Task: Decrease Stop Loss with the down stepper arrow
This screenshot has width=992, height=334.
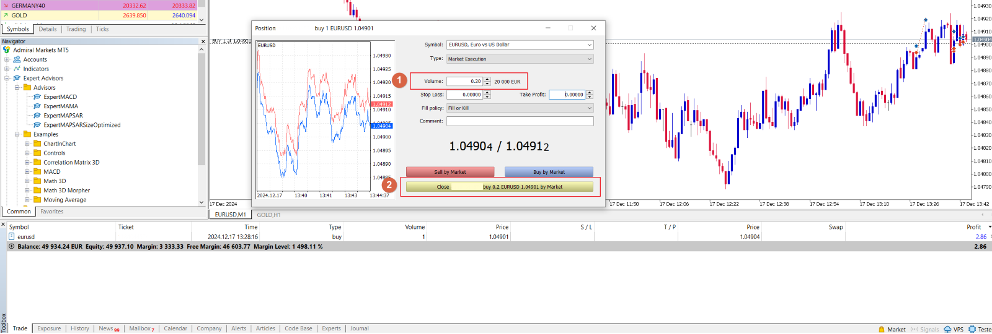Action: click(487, 96)
